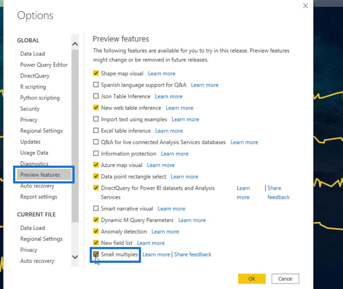Share feedback on DirectQuery for Power BI datasets
The image size is (343, 289).
(x=278, y=193)
